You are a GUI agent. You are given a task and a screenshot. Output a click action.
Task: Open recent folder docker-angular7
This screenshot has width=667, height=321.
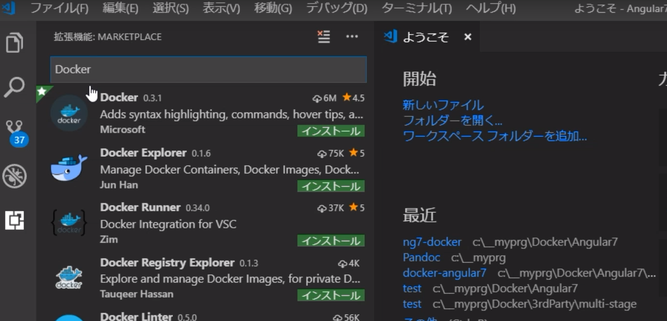(445, 273)
